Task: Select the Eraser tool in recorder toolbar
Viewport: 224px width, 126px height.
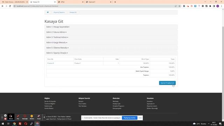Action: tap(39, 117)
